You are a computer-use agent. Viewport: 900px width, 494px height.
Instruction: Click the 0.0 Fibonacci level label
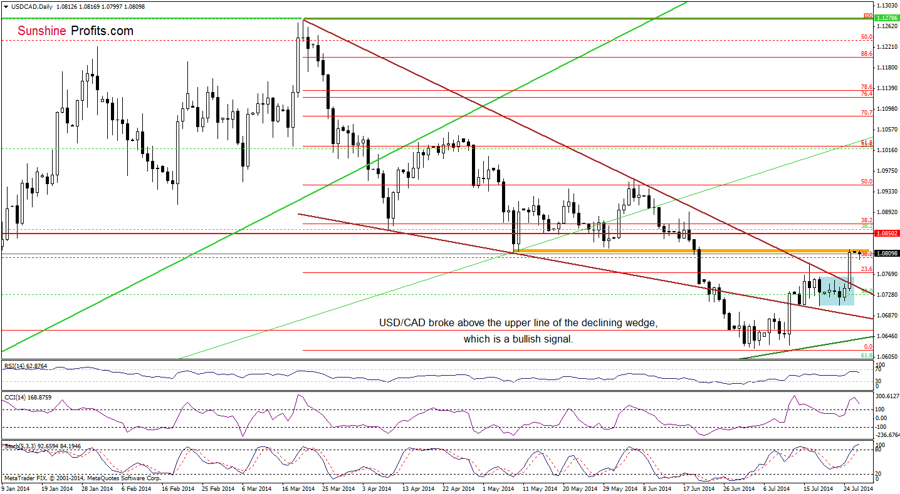[869, 346]
